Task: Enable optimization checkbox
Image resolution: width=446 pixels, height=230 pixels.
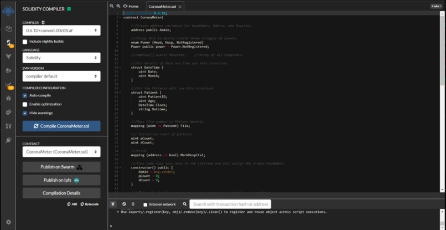Action: 25,104
